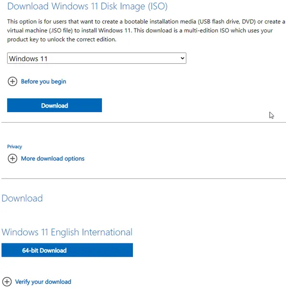
Task: Click the description paragraph about bootable installation media
Action: click(x=146, y=30)
